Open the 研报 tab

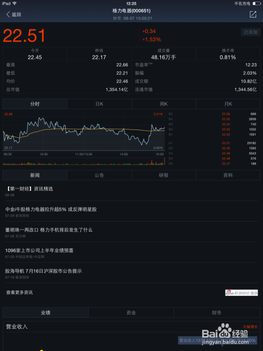pyautogui.click(x=164, y=175)
